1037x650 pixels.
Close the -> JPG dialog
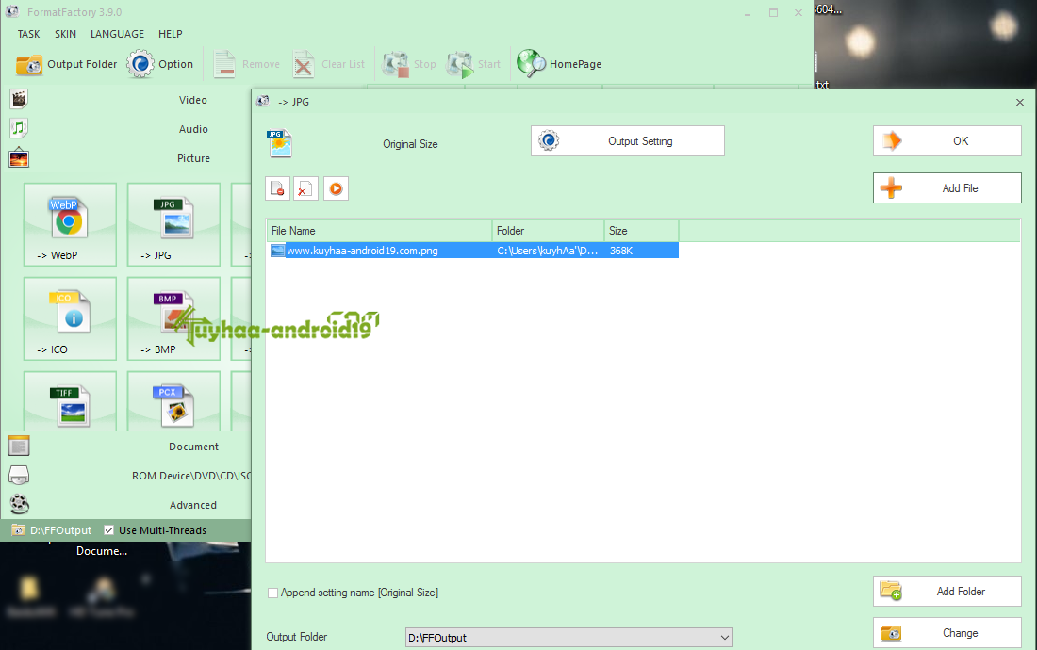click(x=1020, y=102)
